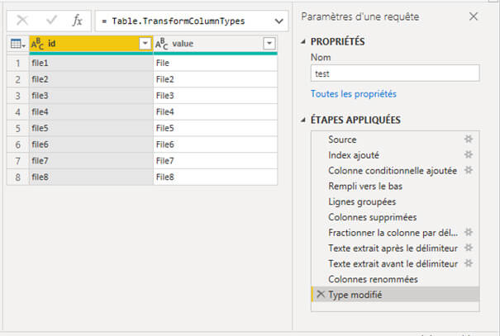Select the id column header
Viewport: 500px width, 336px height.
tap(91, 44)
